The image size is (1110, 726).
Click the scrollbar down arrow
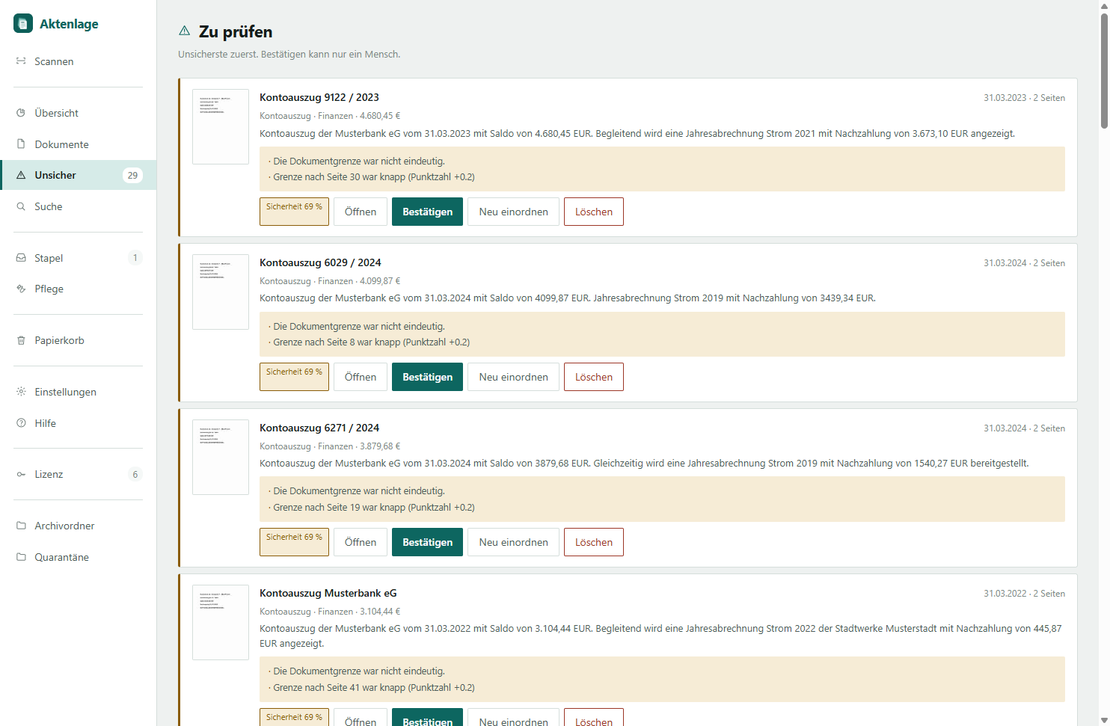1104,720
